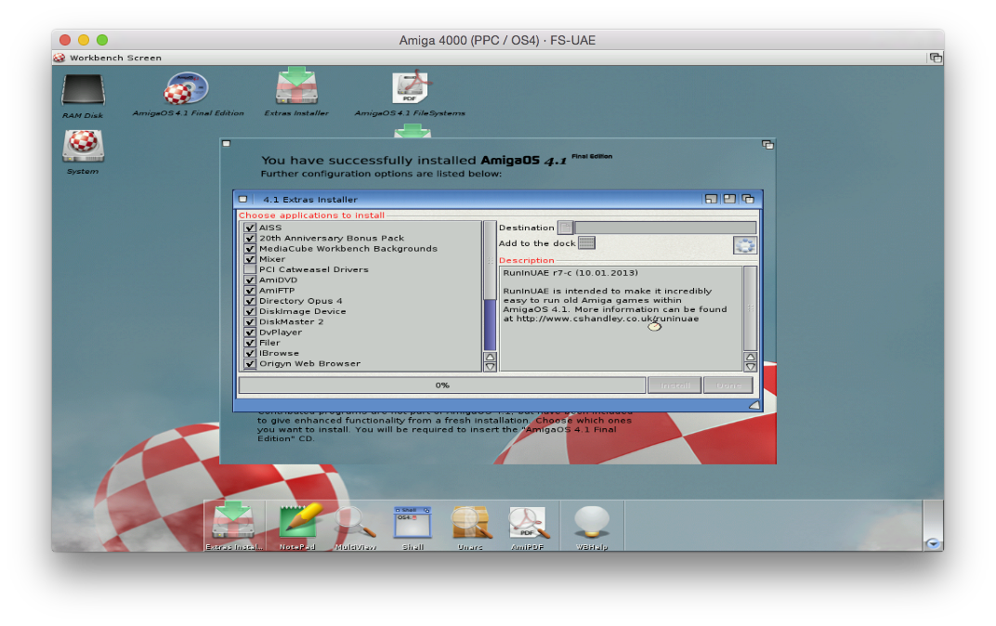
Task: Open AmigaOS 4.1 Final Edition CD icon
Action: click(188, 94)
